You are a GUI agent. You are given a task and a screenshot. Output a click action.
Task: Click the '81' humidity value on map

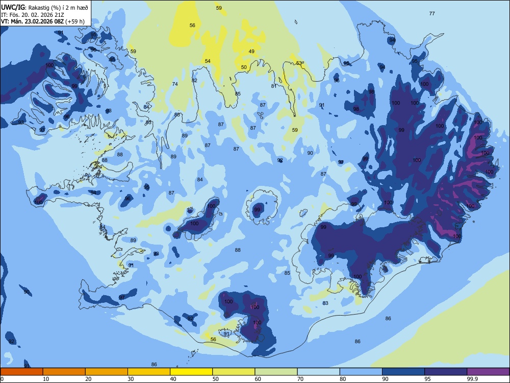coord(274,86)
